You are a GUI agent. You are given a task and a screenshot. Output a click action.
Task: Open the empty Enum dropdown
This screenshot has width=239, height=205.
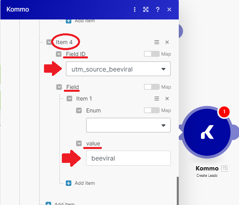[x=128, y=125]
